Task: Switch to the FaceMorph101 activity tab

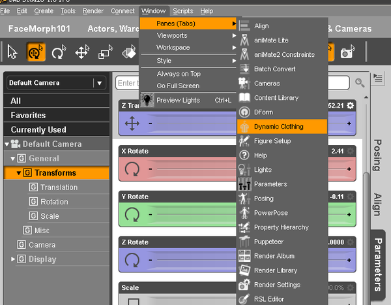Action: pos(39,29)
